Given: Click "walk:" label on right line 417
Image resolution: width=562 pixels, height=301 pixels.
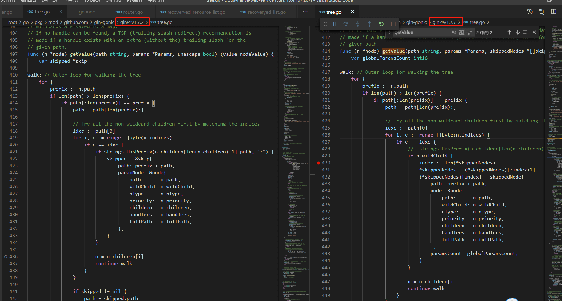Looking at the screenshot, I should (x=347, y=72).
